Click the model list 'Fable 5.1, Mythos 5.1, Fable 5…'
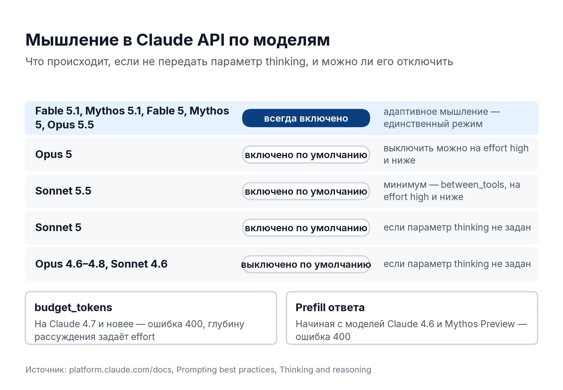The image size is (563, 390). (132, 118)
